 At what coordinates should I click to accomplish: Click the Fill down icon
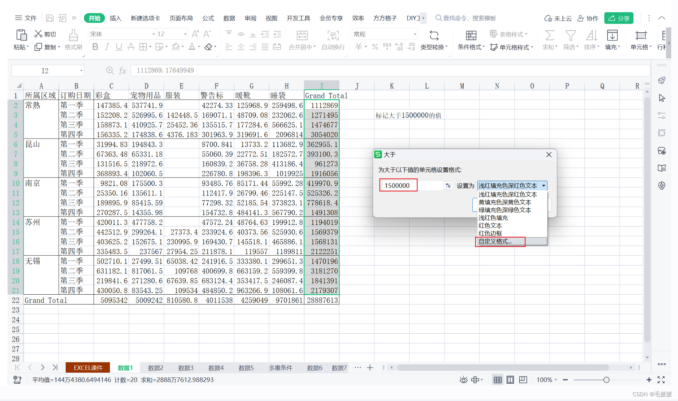coord(612,35)
